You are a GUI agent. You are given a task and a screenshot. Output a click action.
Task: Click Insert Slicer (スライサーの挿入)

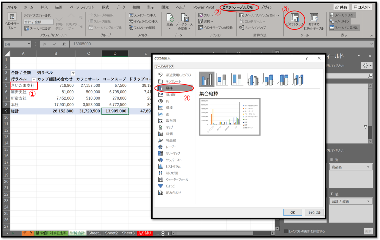143,15
